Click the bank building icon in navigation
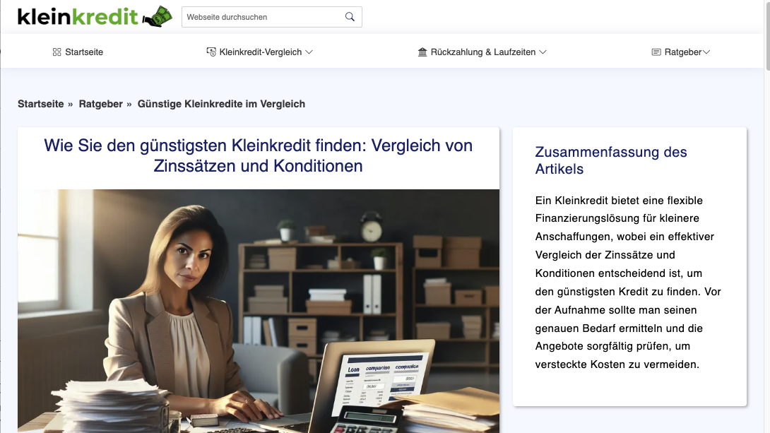The width and height of the screenshot is (770, 433). click(422, 52)
